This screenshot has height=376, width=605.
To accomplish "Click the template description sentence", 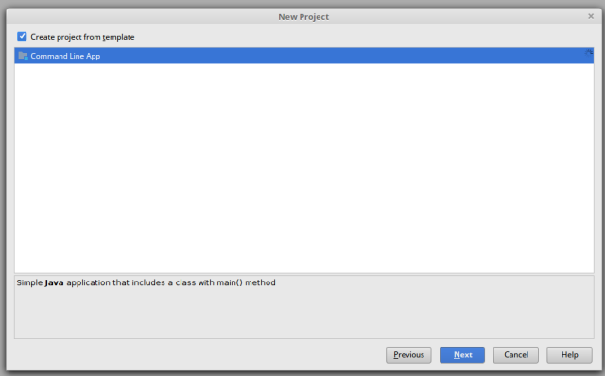I will point(146,282).
